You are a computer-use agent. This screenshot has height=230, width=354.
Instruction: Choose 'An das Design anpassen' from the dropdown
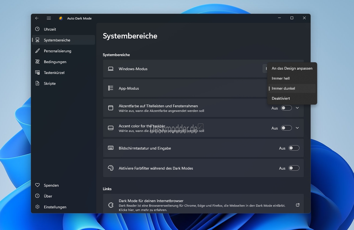[x=292, y=68]
